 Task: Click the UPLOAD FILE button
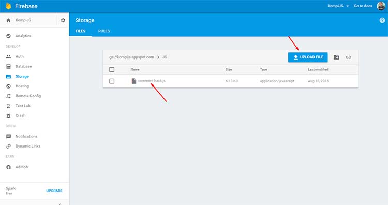click(x=308, y=57)
